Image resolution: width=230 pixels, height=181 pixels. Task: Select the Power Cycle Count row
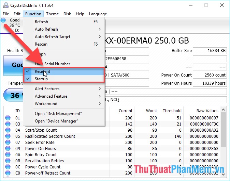point(112,167)
